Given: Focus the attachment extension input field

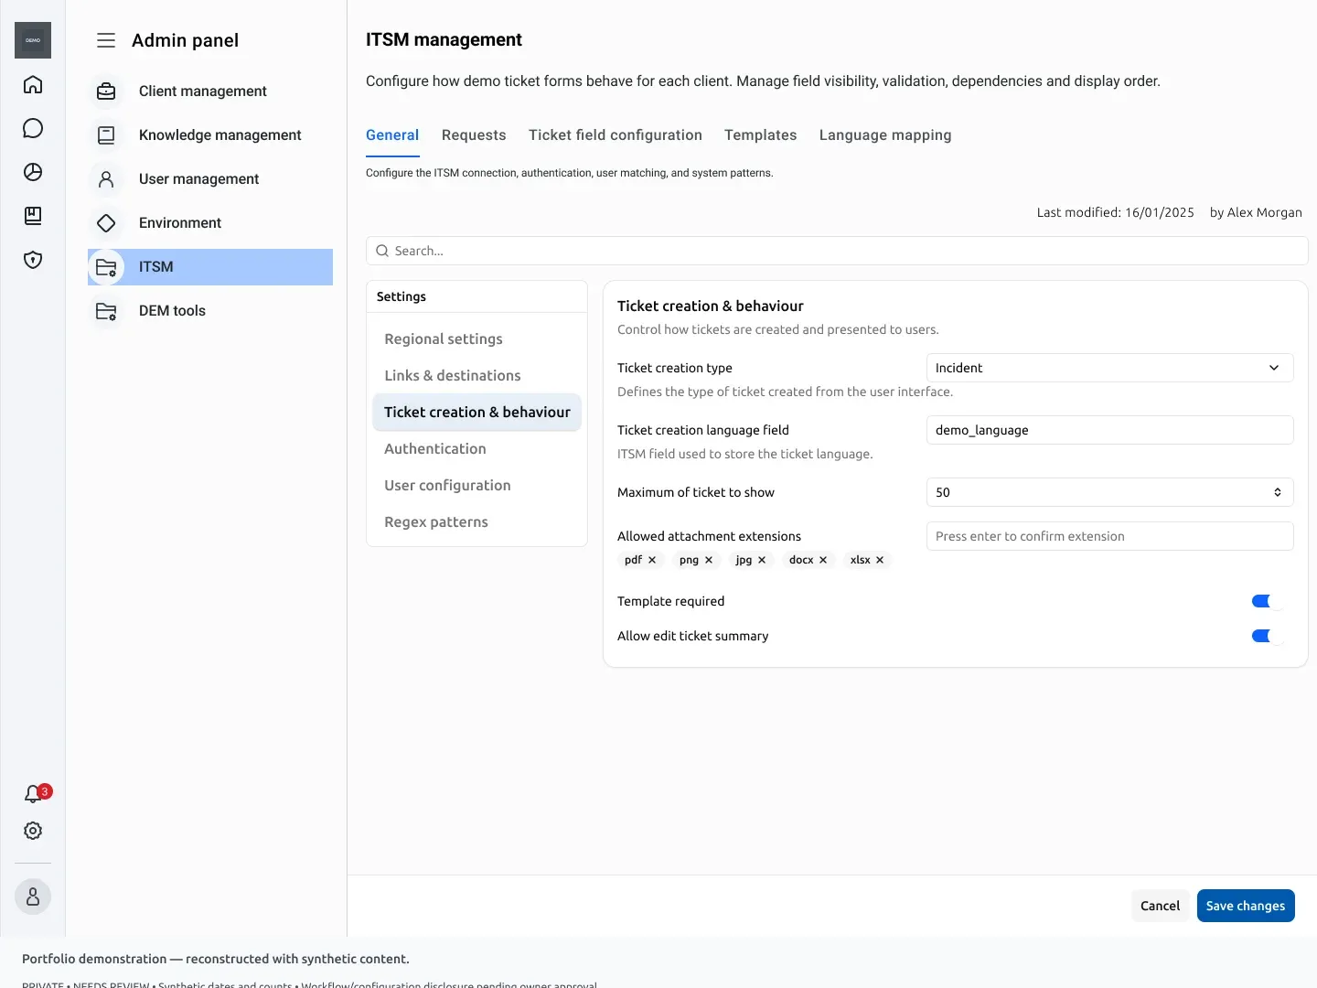Looking at the screenshot, I should pyautogui.click(x=1110, y=536).
